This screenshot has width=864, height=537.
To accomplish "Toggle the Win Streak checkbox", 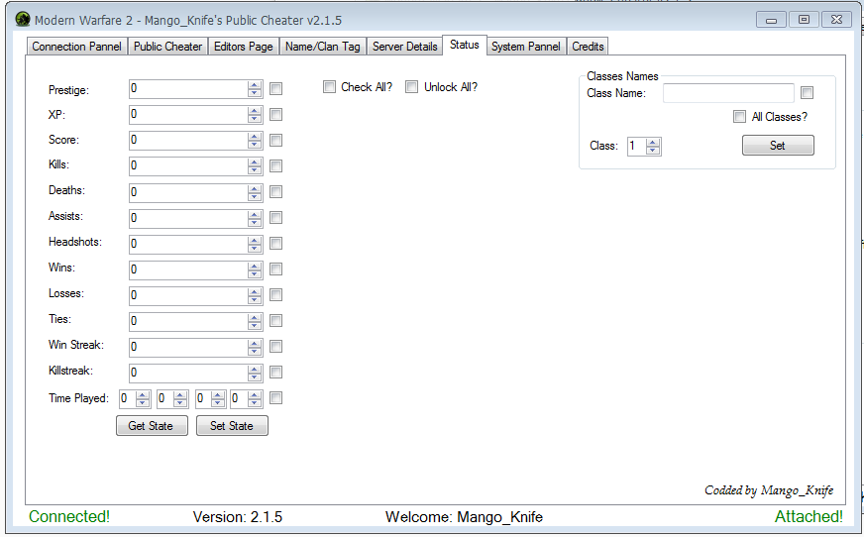I will pyautogui.click(x=276, y=347).
